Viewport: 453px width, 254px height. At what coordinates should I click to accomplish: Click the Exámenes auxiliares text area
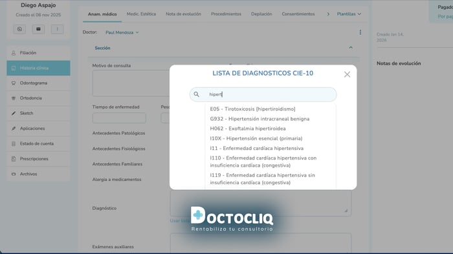261,243
